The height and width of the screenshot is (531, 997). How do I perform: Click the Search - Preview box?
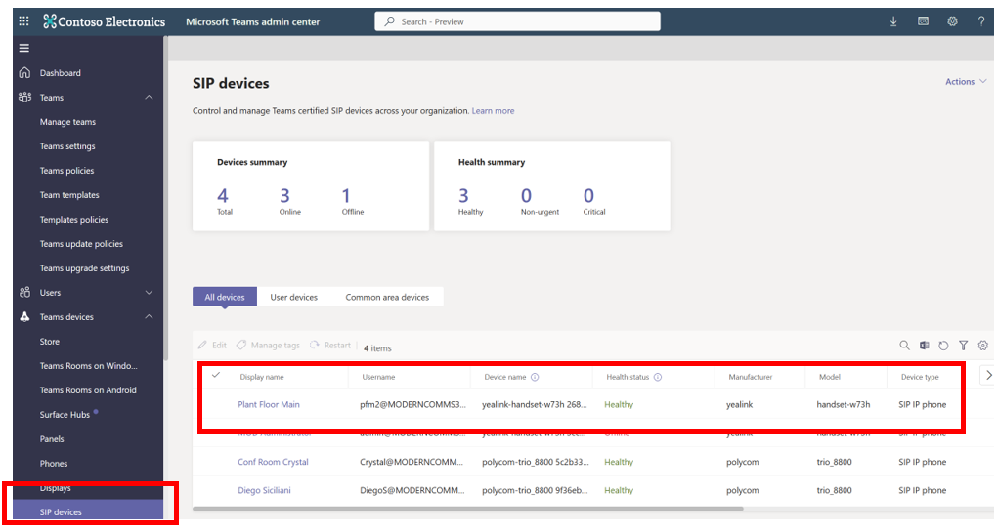(x=518, y=21)
